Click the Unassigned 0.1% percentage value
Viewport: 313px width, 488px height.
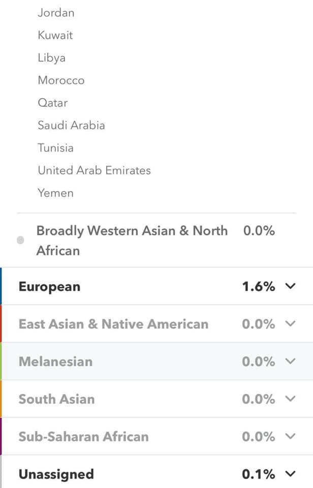coord(258,475)
